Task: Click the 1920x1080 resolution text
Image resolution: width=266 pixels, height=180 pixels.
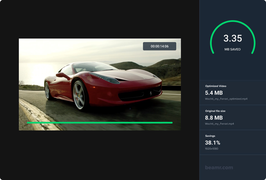Action: pyautogui.click(x=211, y=149)
